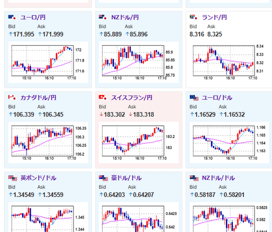Click the Swiss Franc/Yen flag icon
This screenshot has width=272, height=232.
pos(103,97)
